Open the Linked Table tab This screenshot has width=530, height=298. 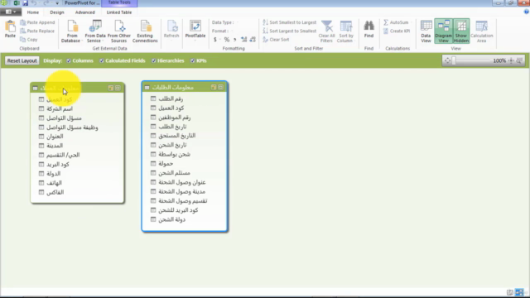click(119, 12)
